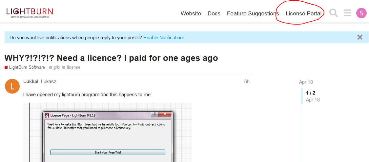This screenshot has width=369, height=162.
Task: Click Lukkal's orange avatar
Action: pos(12,86)
